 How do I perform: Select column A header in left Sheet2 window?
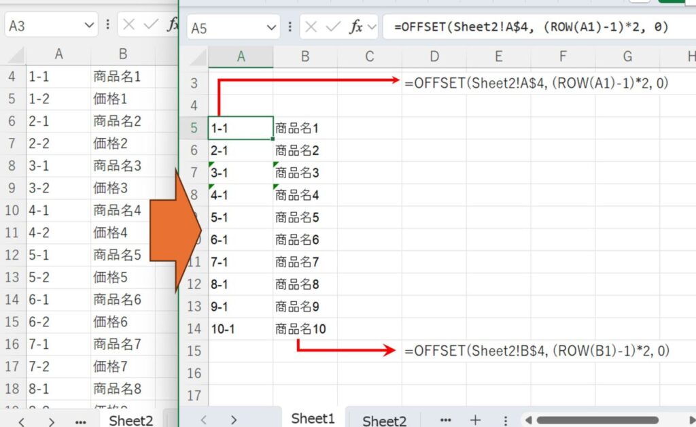click(58, 54)
